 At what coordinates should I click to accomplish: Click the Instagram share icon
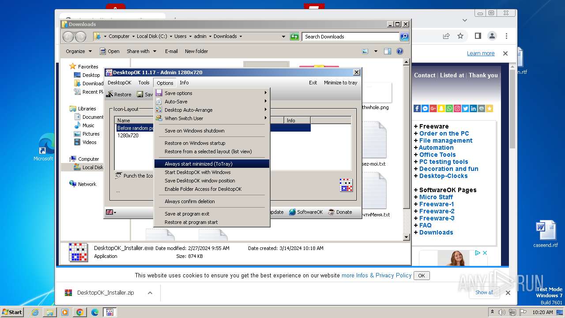457,109
